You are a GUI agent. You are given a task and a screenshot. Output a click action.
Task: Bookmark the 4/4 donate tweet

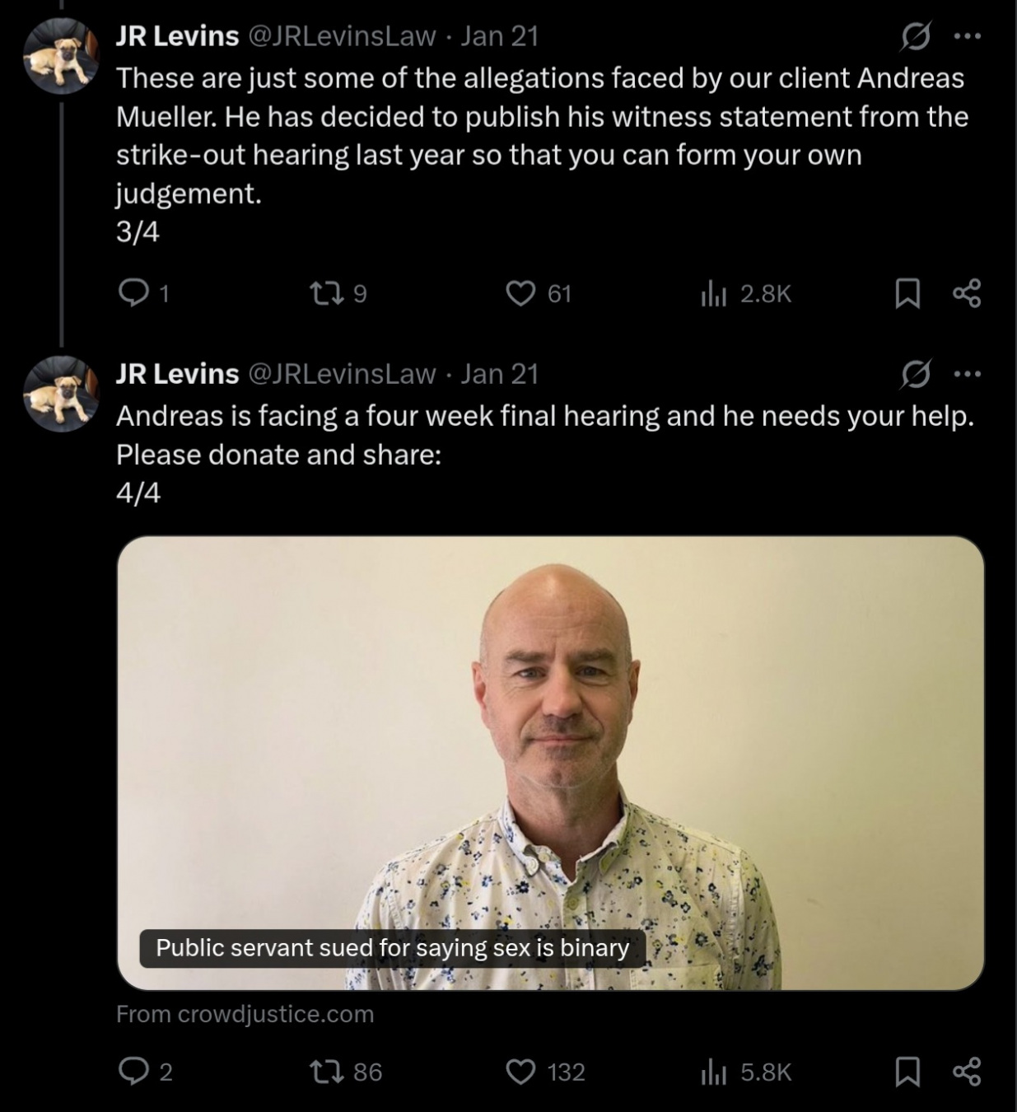point(907,1072)
